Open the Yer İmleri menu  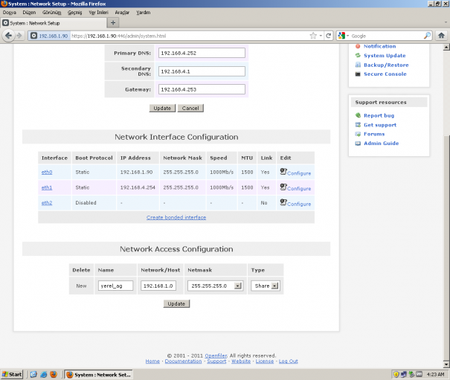tap(98, 13)
